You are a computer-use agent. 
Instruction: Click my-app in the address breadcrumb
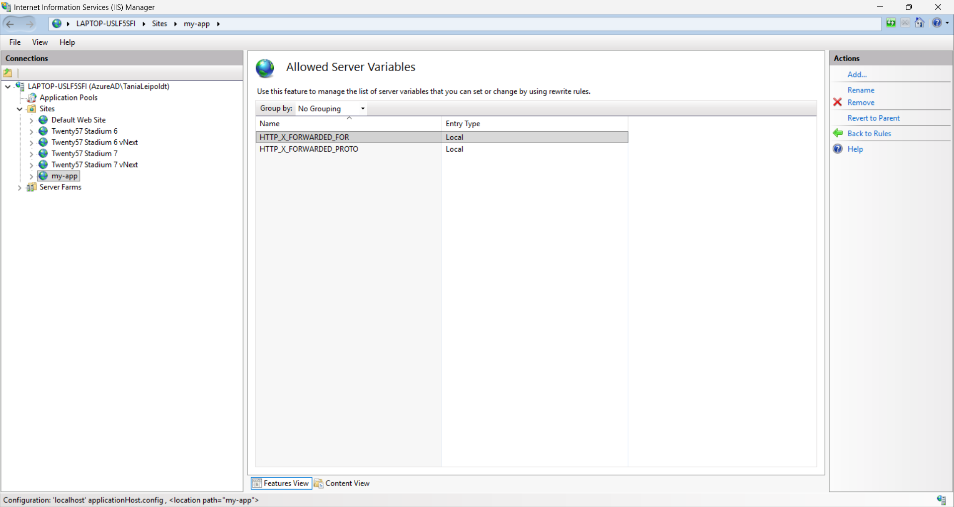[197, 24]
